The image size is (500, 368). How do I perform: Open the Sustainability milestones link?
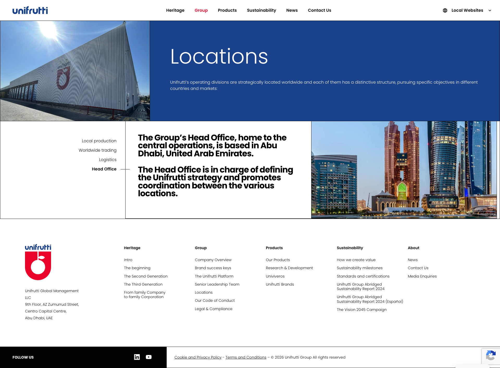click(360, 268)
